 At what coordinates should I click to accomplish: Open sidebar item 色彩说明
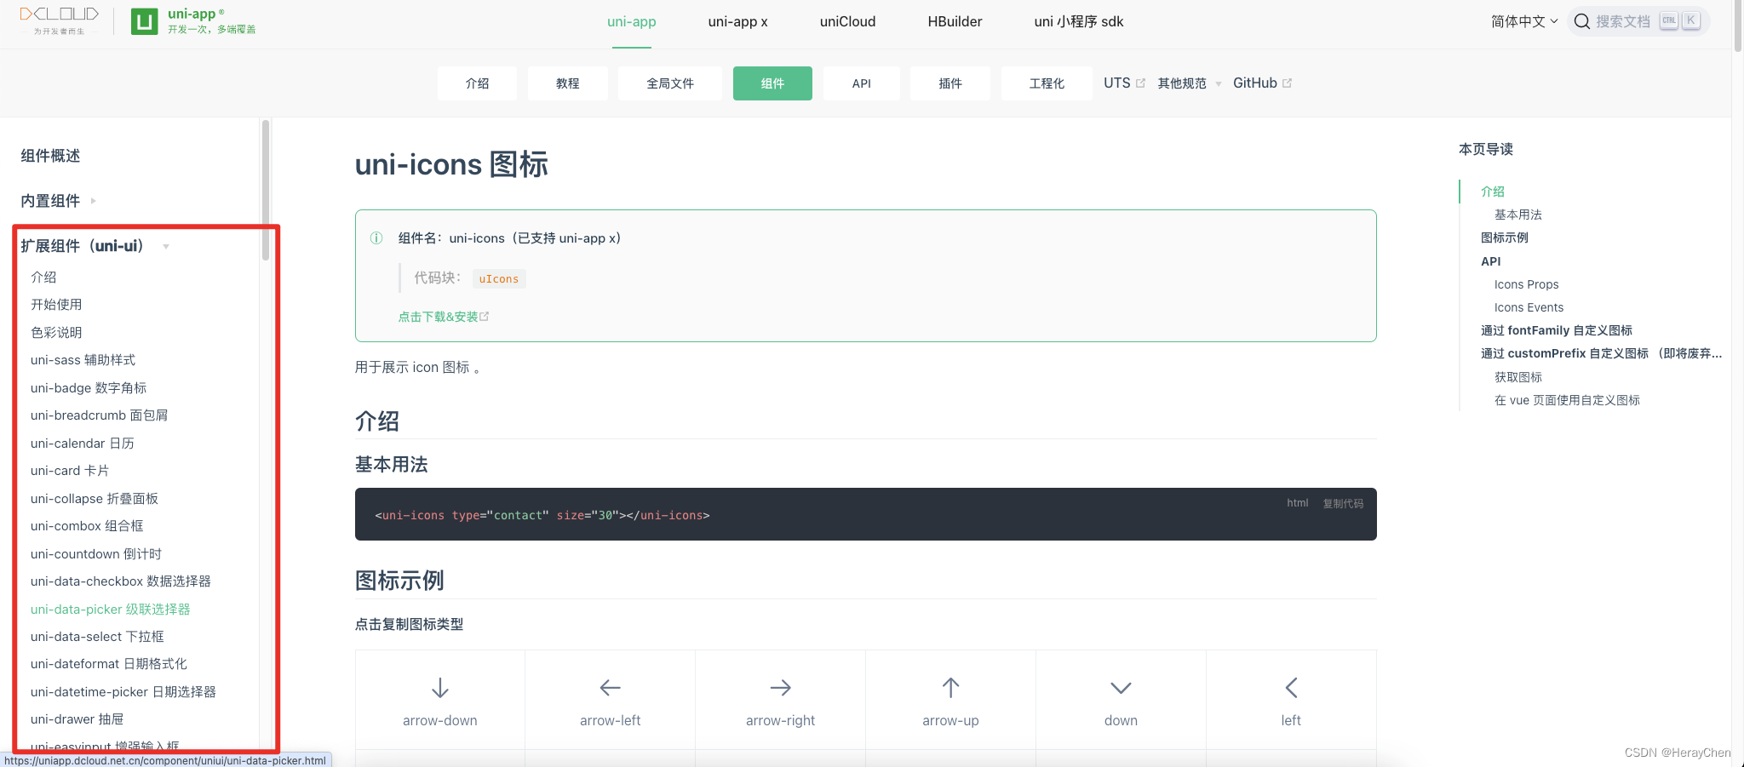[56, 333]
